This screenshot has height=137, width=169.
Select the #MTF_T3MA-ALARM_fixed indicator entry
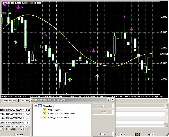[61, 114]
